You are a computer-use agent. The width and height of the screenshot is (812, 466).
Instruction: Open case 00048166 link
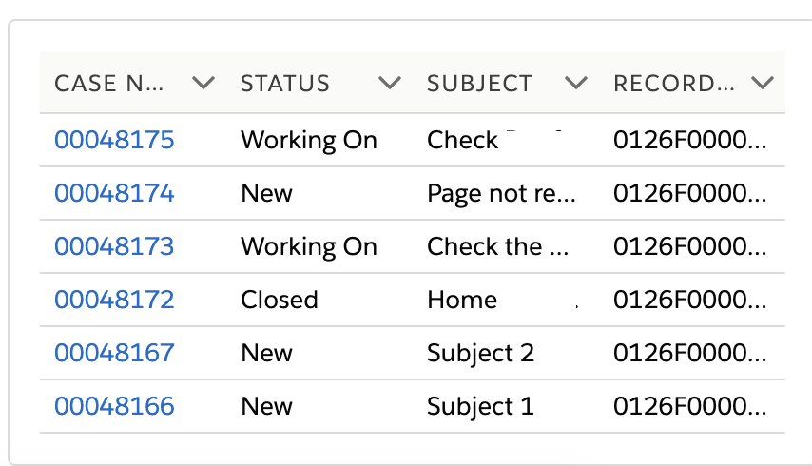pyautogui.click(x=114, y=407)
